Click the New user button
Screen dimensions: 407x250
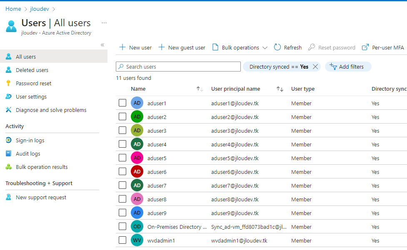135,47
